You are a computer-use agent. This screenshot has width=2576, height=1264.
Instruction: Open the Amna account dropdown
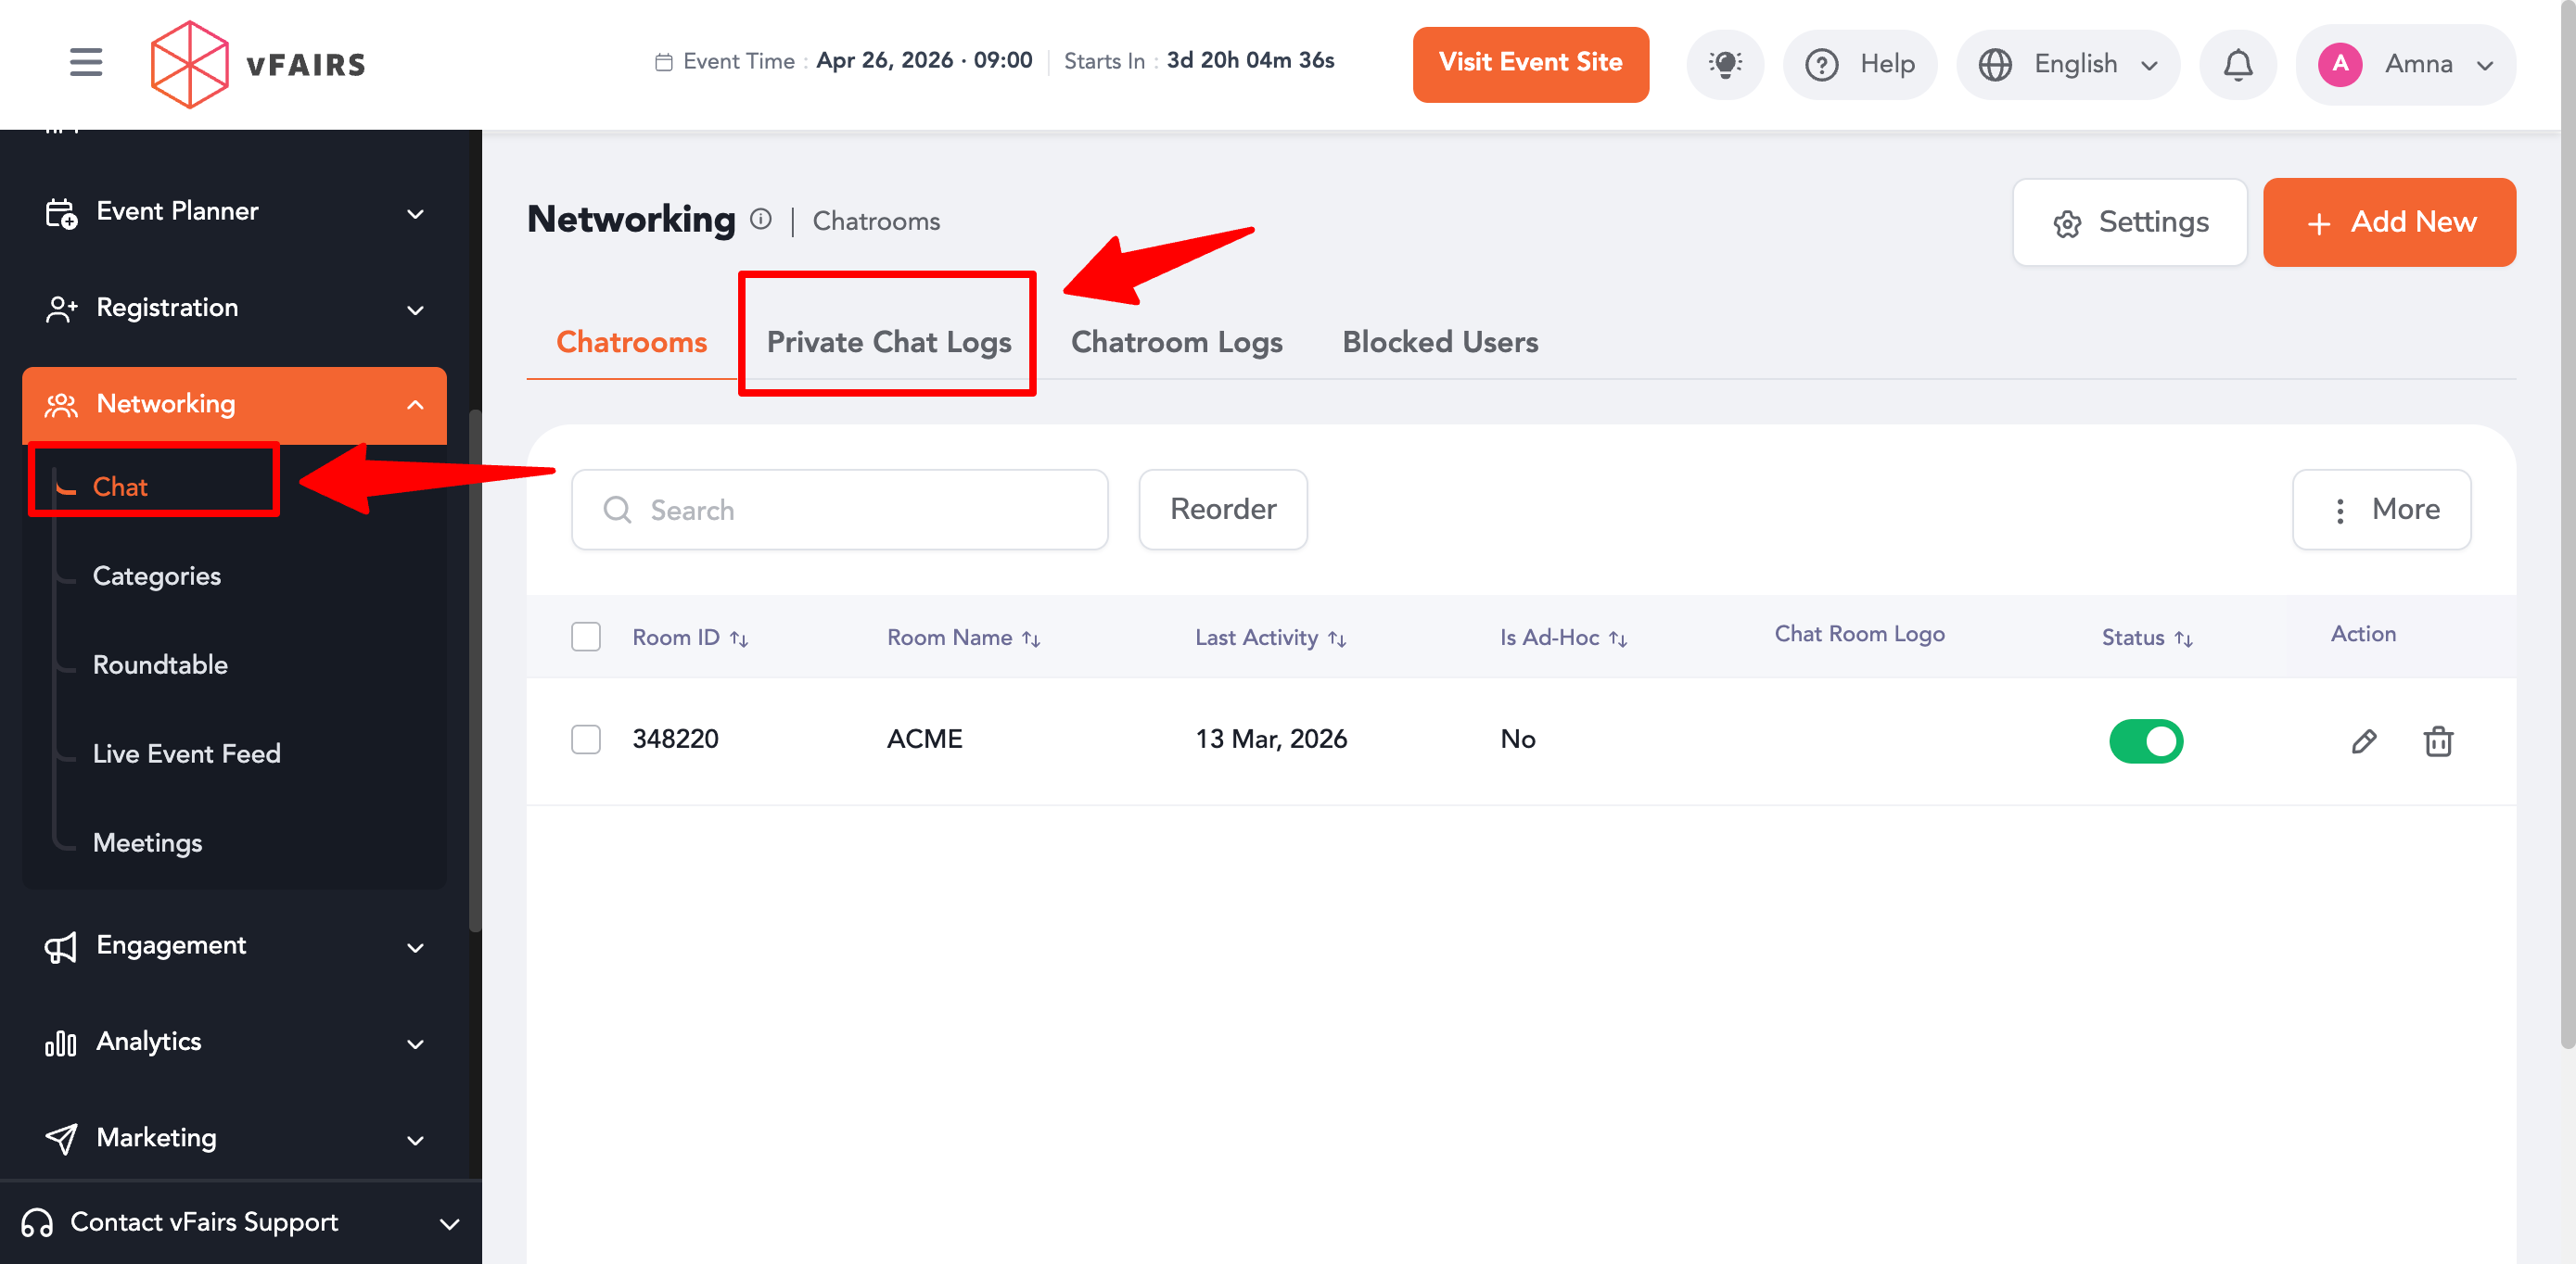click(2405, 65)
